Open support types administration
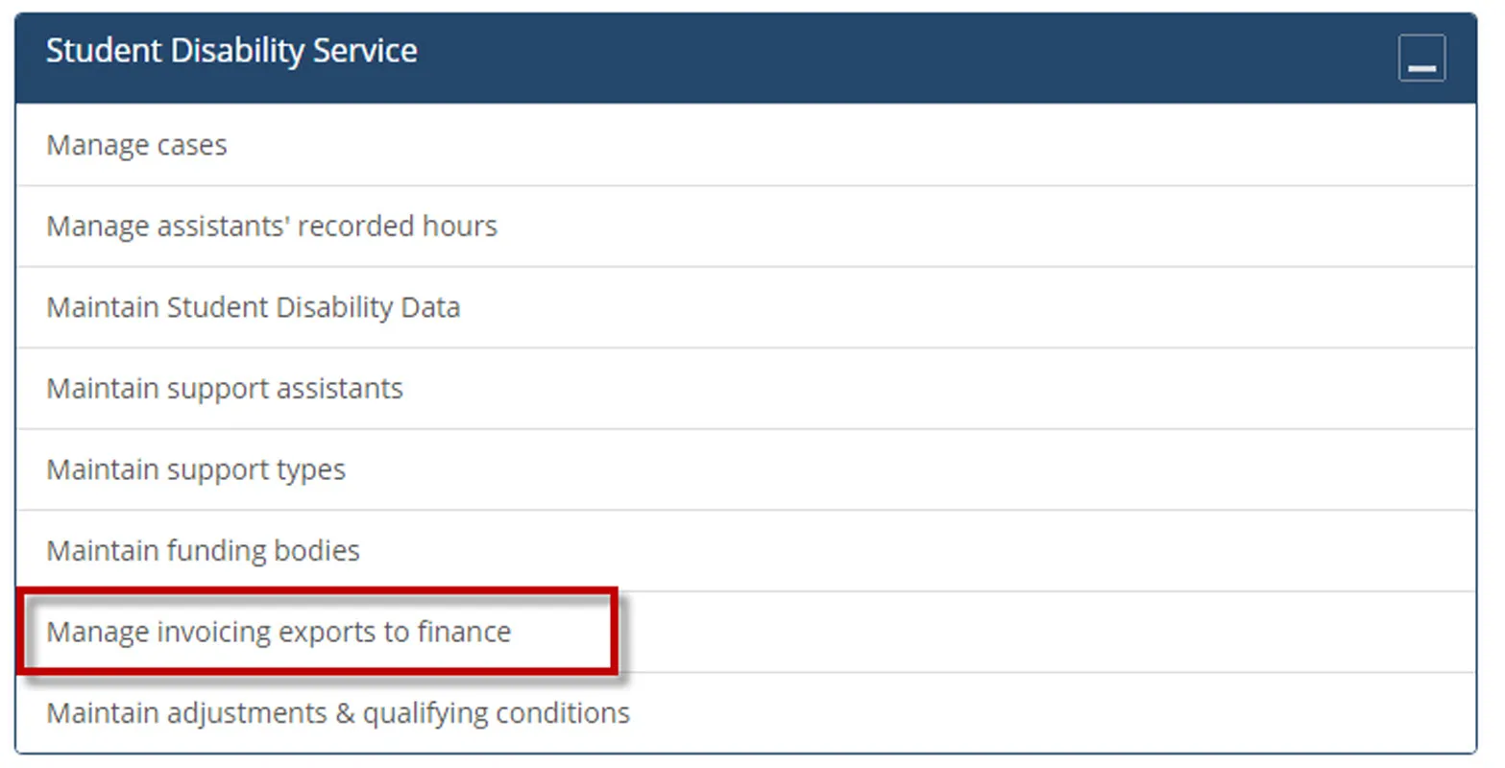 tap(196, 469)
